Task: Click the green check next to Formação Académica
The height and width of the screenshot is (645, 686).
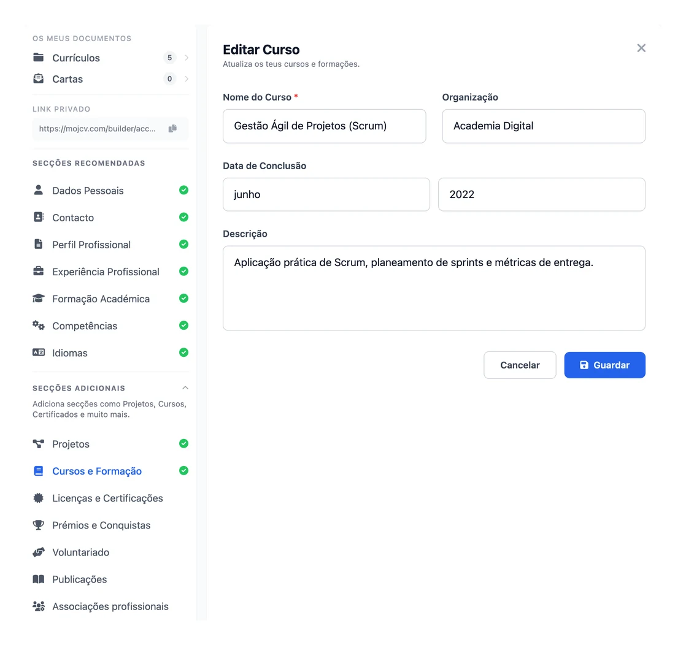Action: coord(183,299)
